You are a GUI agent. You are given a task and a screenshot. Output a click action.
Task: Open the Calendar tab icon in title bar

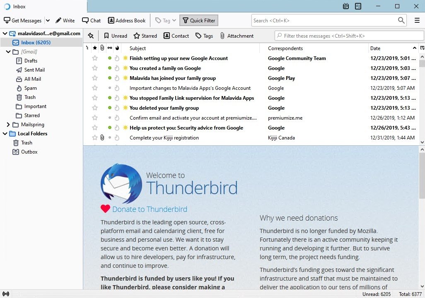pyautogui.click(x=345, y=6)
